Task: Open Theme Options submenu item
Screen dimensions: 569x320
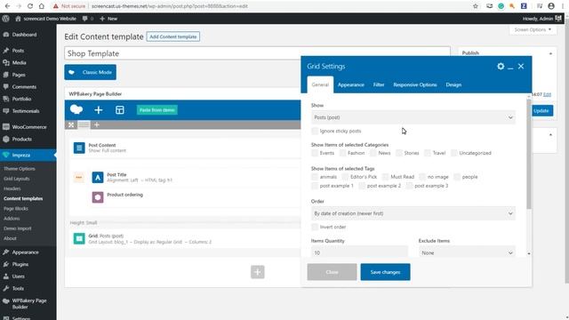Action: [20, 169]
